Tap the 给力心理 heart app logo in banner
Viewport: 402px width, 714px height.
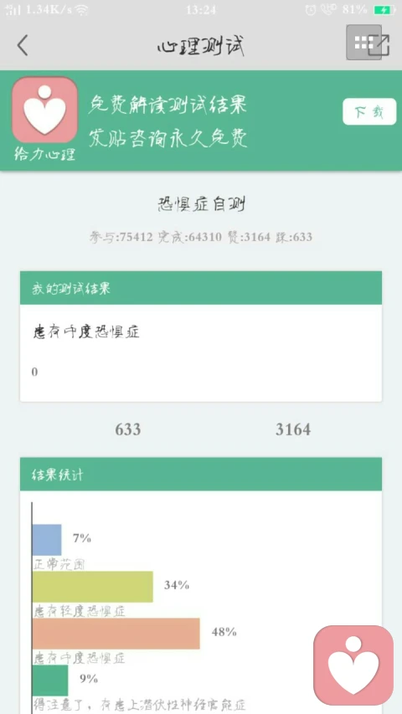[x=44, y=110]
